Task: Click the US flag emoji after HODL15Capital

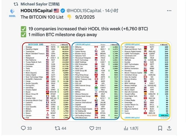Action: click(56, 11)
